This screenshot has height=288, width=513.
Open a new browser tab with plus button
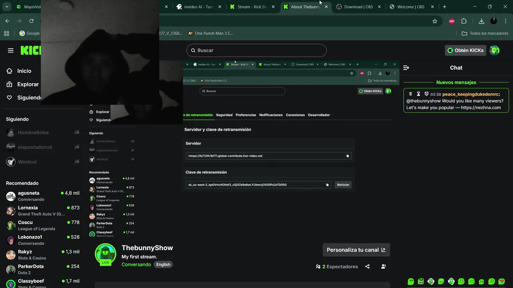click(x=444, y=7)
